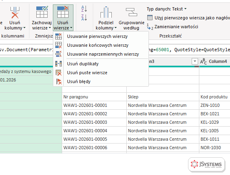Click Nordvella Warszawa Centrum in row WAW1-202601-00004
This screenshot has height=175, width=230.
tap(163, 131)
